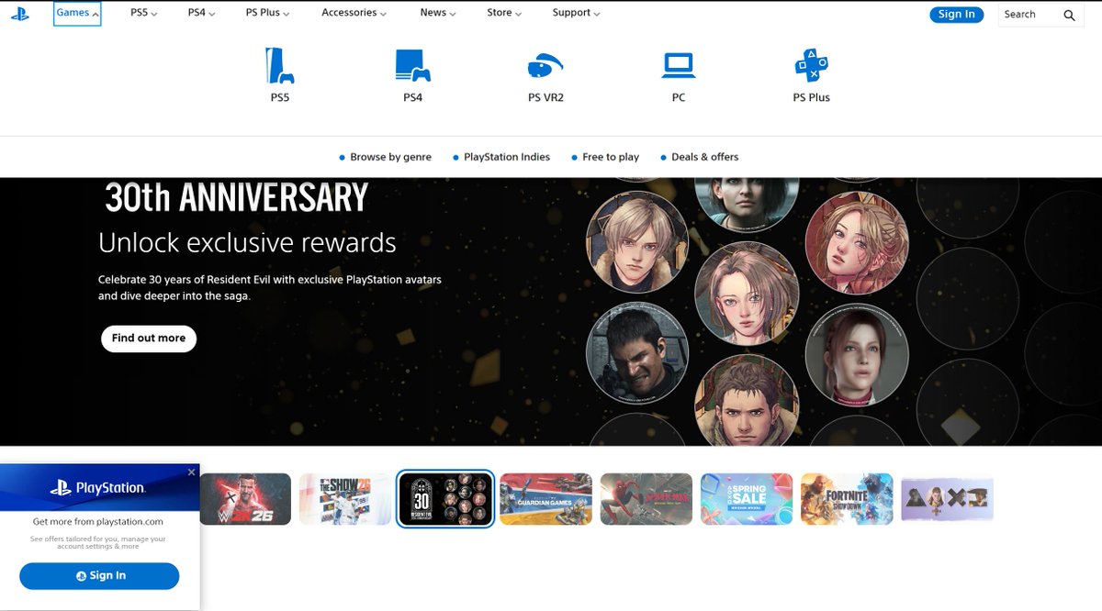Open the Store dropdown
1102x611 pixels.
pyautogui.click(x=504, y=13)
